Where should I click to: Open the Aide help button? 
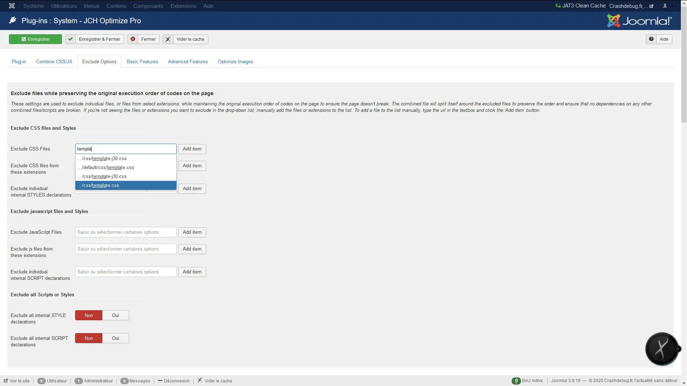click(x=659, y=39)
